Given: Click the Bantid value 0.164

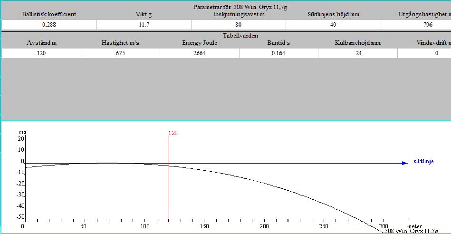Looking at the screenshot, I should 278,53.
